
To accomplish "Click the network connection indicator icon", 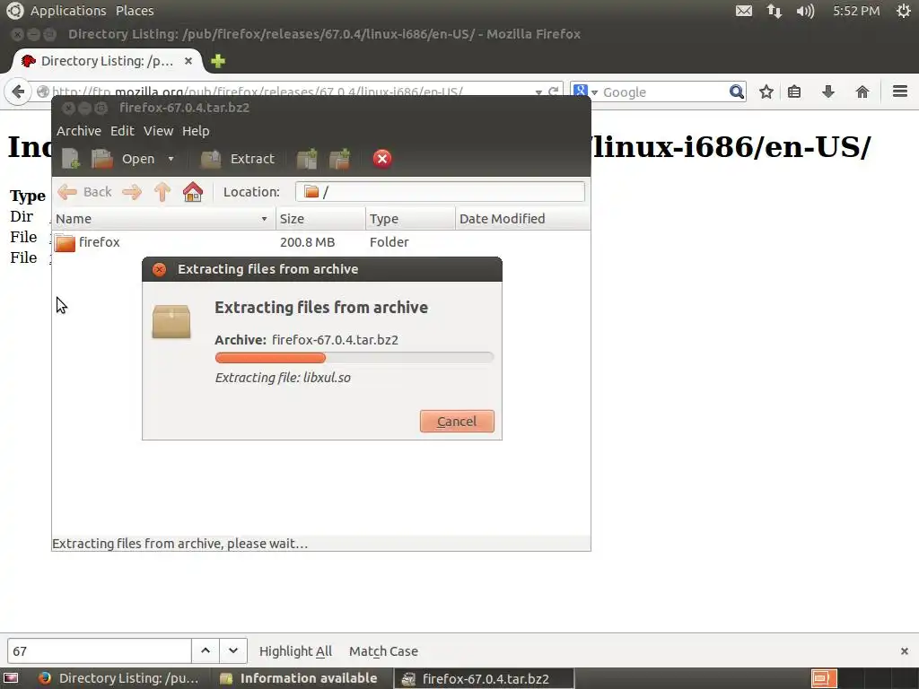I will [775, 11].
